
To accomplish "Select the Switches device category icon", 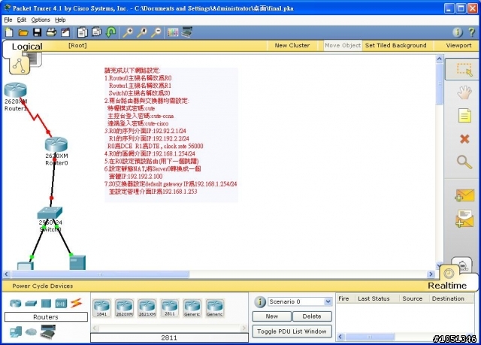I will (31, 304).
